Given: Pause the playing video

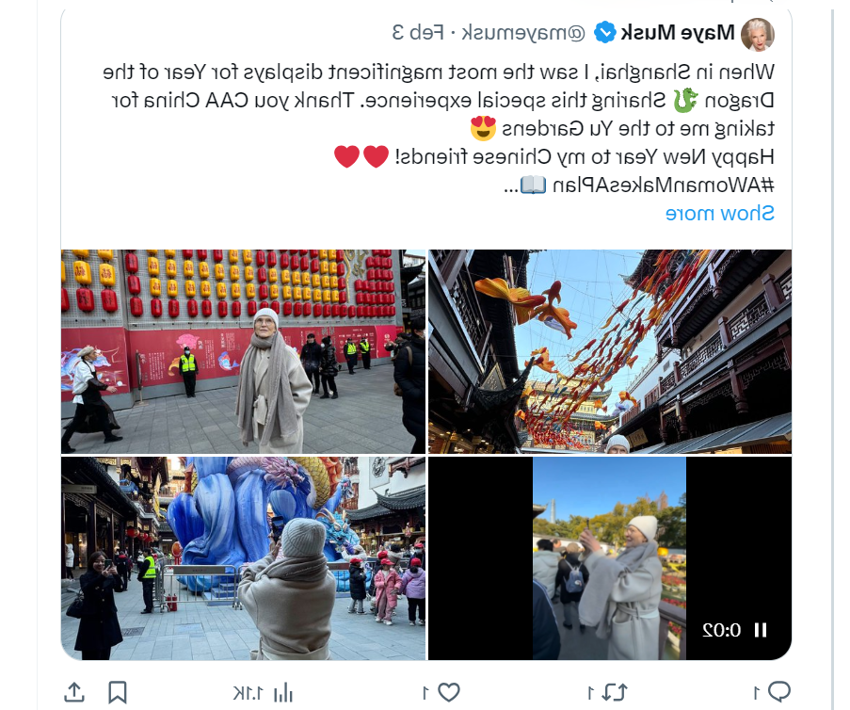Looking at the screenshot, I should (761, 630).
